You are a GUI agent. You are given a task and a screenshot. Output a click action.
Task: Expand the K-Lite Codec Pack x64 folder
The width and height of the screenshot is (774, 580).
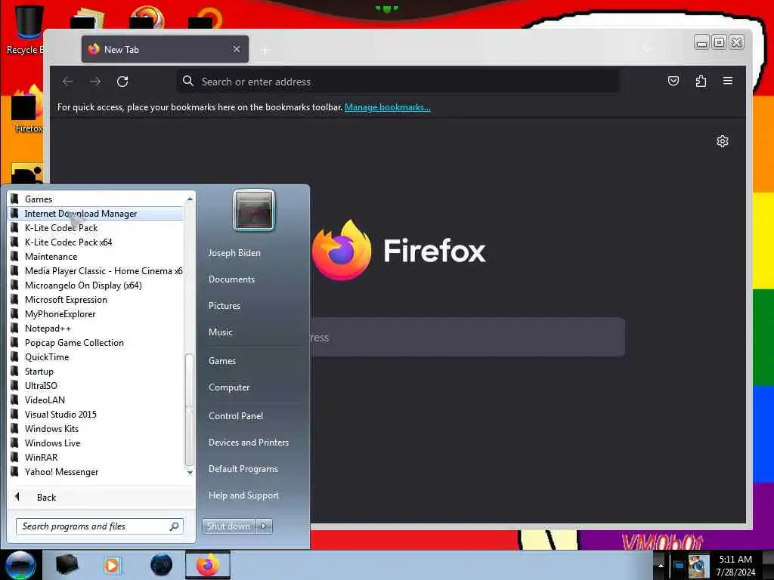point(96,242)
